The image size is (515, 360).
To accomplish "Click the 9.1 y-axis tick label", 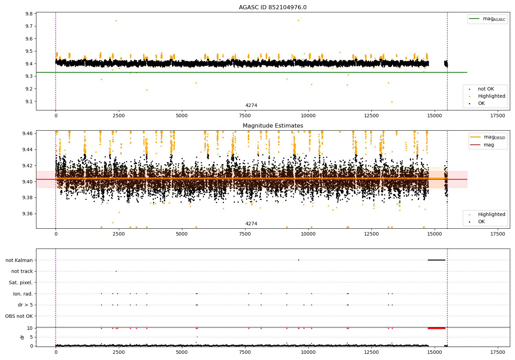I will click(29, 101).
